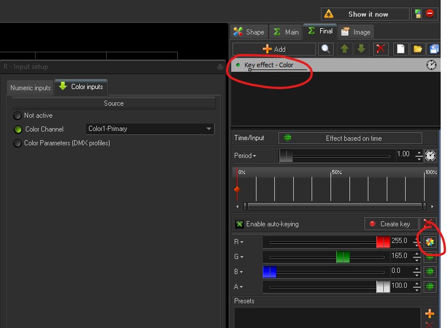Viewport: 447px width, 328px height.
Task: Open the Numeric inputs tab
Action: click(30, 88)
